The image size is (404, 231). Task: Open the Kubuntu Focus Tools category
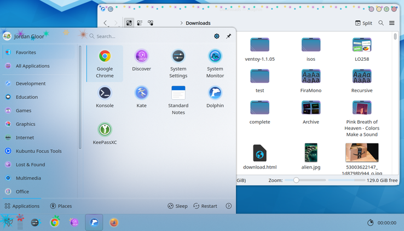tap(39, 151)
